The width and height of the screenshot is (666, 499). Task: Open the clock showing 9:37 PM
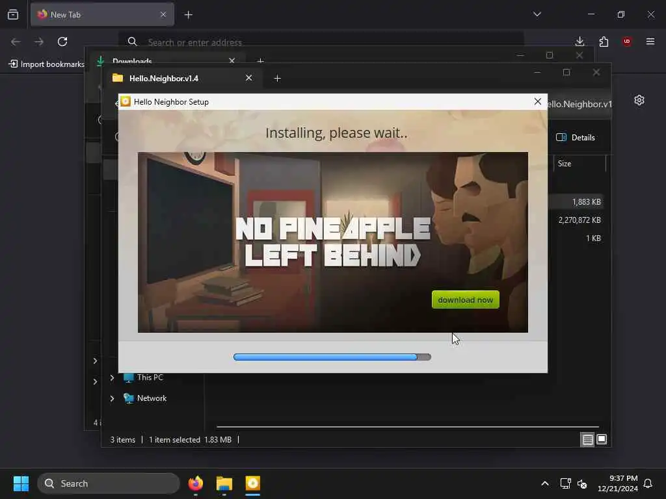click(618, 483)
